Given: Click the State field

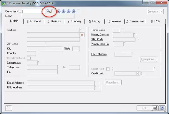Looking at the screenshot, I should pos(76,49).
